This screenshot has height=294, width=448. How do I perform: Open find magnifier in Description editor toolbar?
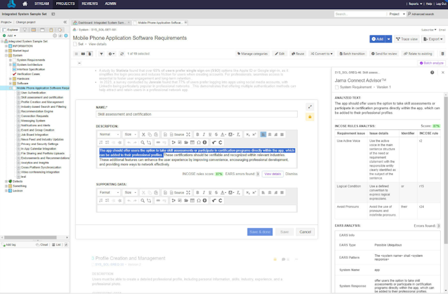142,142
